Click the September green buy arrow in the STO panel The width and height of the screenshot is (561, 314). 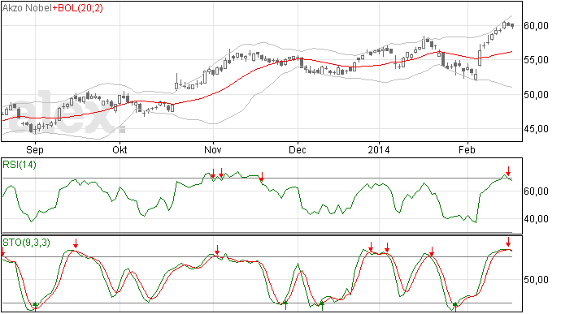(36, 306)
